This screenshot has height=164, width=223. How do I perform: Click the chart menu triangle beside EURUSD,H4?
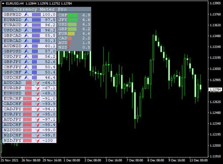pyautogui.click(x=3, y=4)
